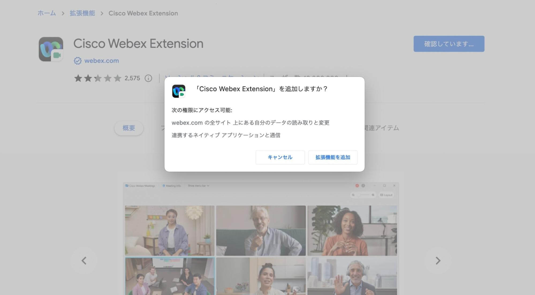Click the 連携するネイティブ アプリケーションと通信 line
Image resolution: width=535 pixels, height=295 pixels.
click(226, 135)
